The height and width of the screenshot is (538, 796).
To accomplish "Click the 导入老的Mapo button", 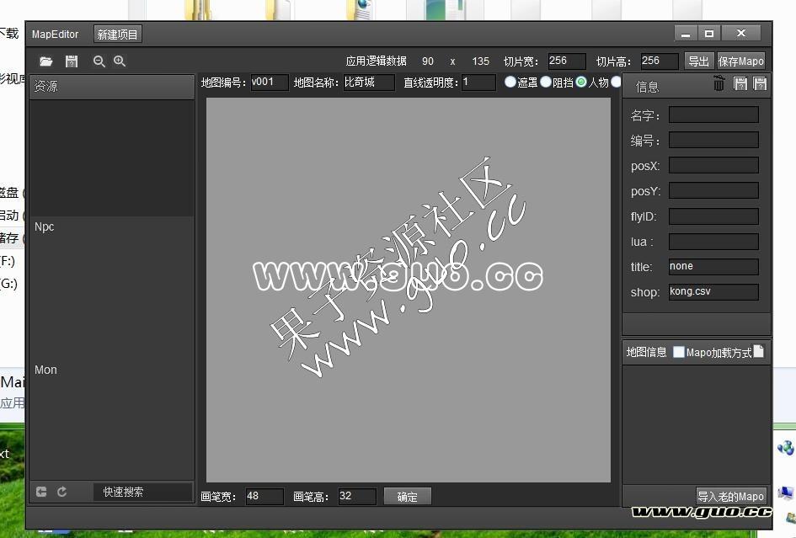I will pyautogui.click(x=731, y=496).
